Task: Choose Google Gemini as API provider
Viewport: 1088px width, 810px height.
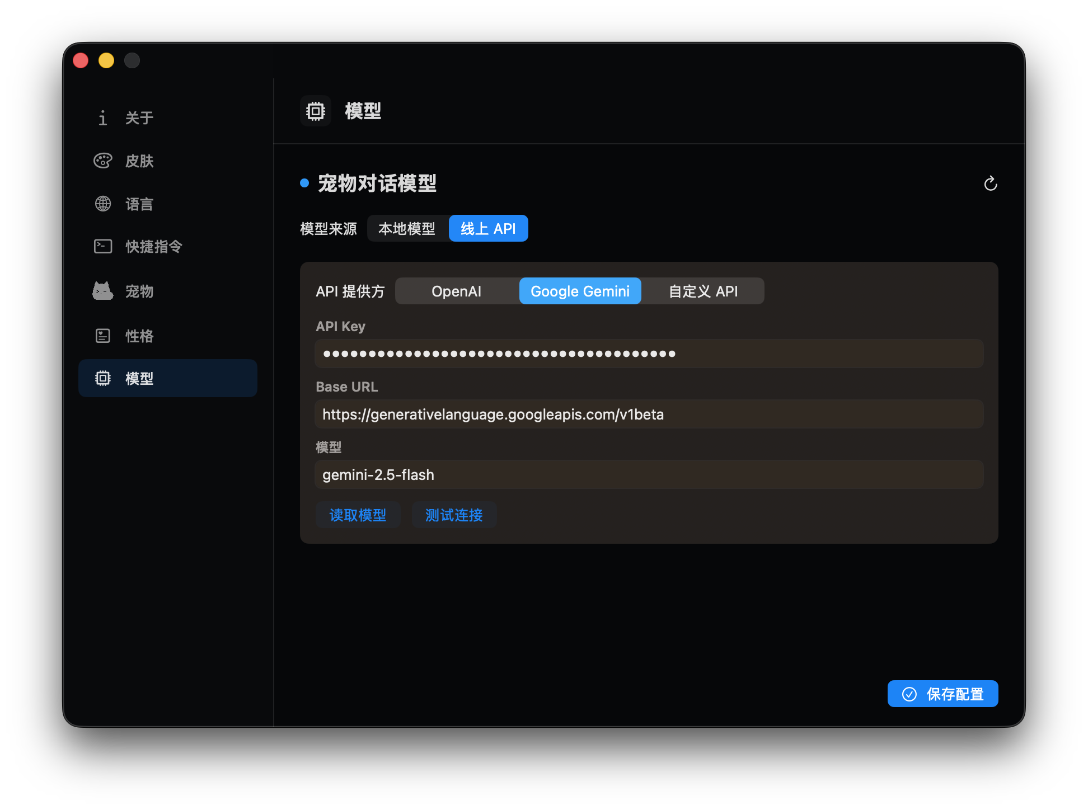Action: [580, 291]
